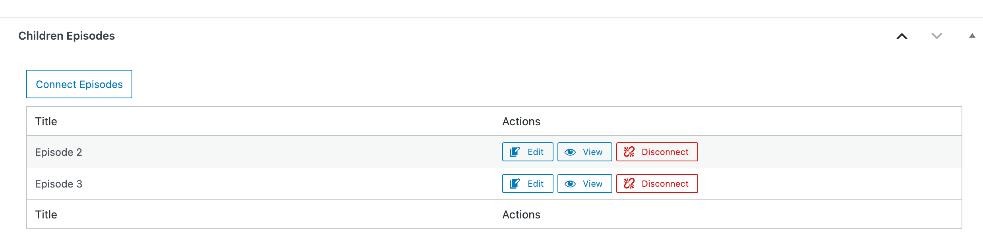Move Children Episodes panel up

pos(902,36)
